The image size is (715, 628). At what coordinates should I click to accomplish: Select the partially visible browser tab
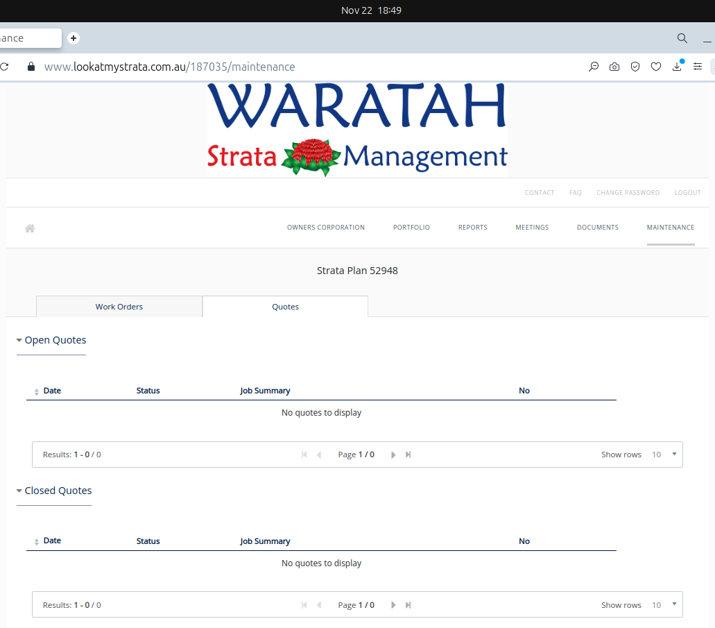click(x=30, y=38)
